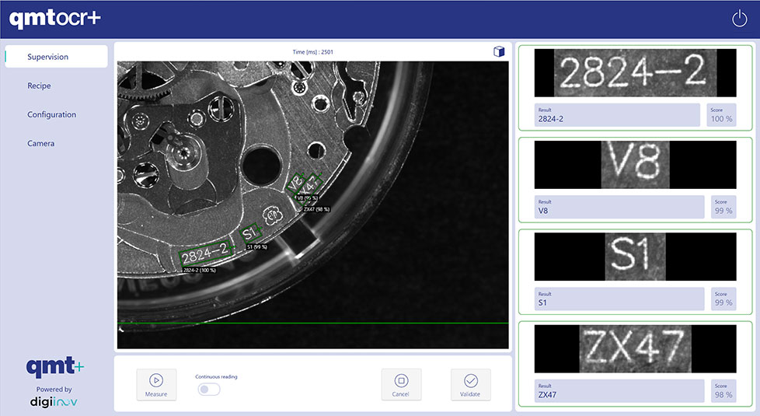This screenshot has height=416, width=760.
Task: Click the qmt+ logo in sidebar
Action: pyautogui.click(x=54, y=368)
